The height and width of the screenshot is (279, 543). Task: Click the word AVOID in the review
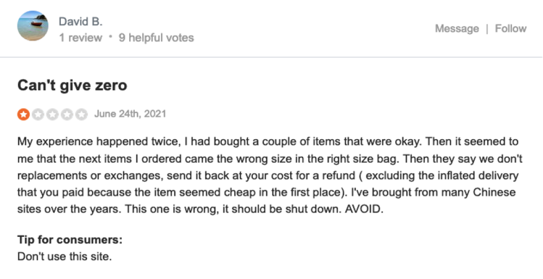(364, 210)
